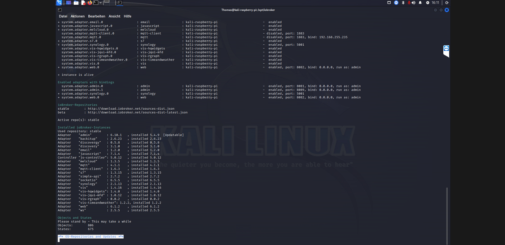Open the Bluetooth tray icon

pos(403,3)
